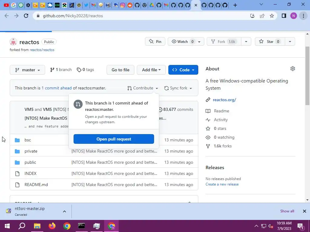This screenshot has width=310, height=232.
Task: Click Go to file button
Action: [120, 70]
